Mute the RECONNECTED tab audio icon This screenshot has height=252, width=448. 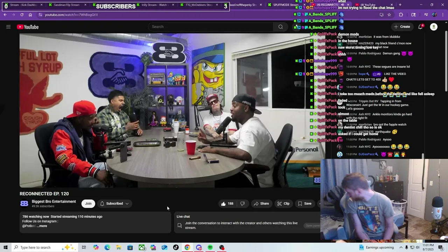click(343, 5)
